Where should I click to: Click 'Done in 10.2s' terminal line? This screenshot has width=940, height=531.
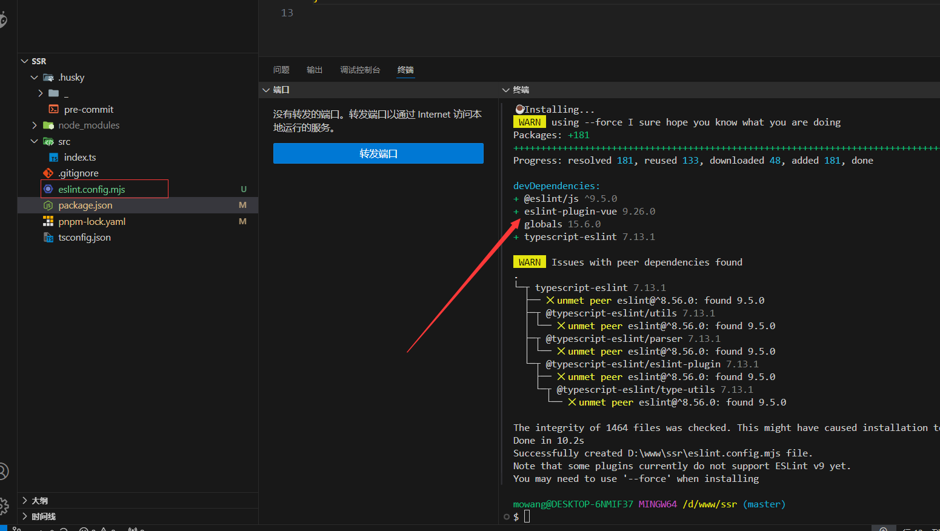point(548,441)
